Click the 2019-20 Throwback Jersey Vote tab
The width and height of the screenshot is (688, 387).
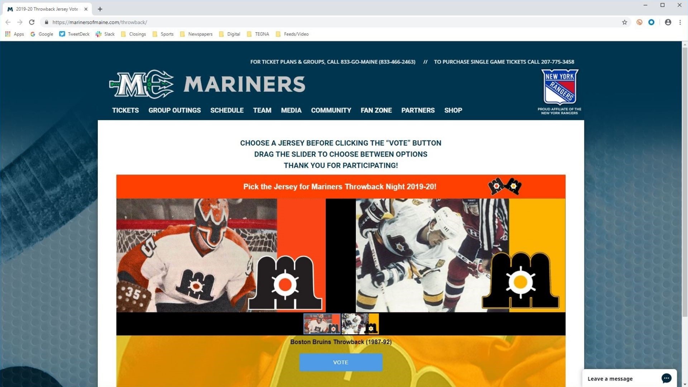click(47, 9)
